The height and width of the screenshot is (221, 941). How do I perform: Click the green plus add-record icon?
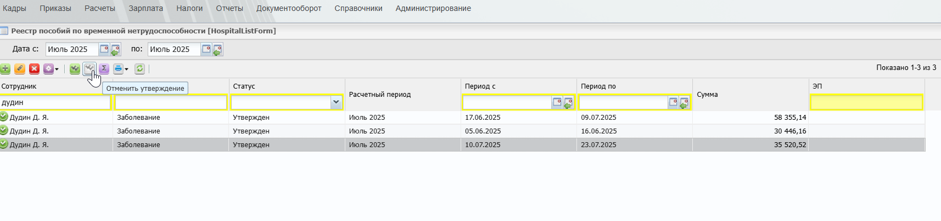click(5, 68)
